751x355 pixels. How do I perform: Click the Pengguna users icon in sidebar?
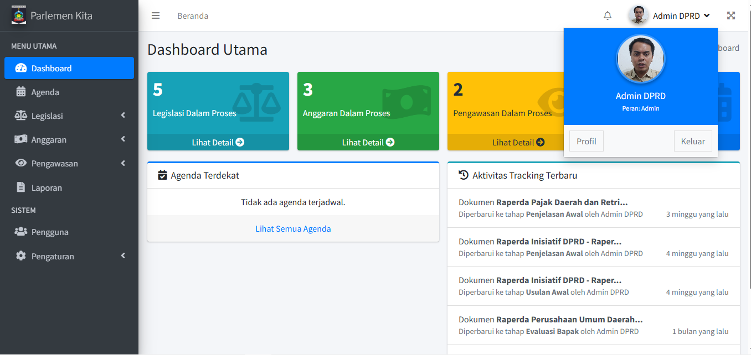(21, 232)
